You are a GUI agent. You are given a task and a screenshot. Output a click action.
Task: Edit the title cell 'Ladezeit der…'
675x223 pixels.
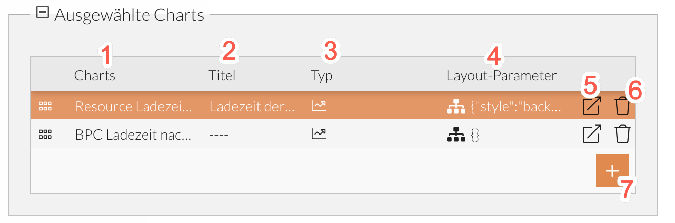[x=252, y=106]
